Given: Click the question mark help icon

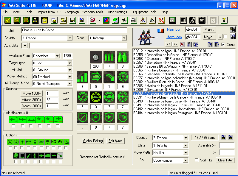Looking at the screenshot, I should (224, 20).
